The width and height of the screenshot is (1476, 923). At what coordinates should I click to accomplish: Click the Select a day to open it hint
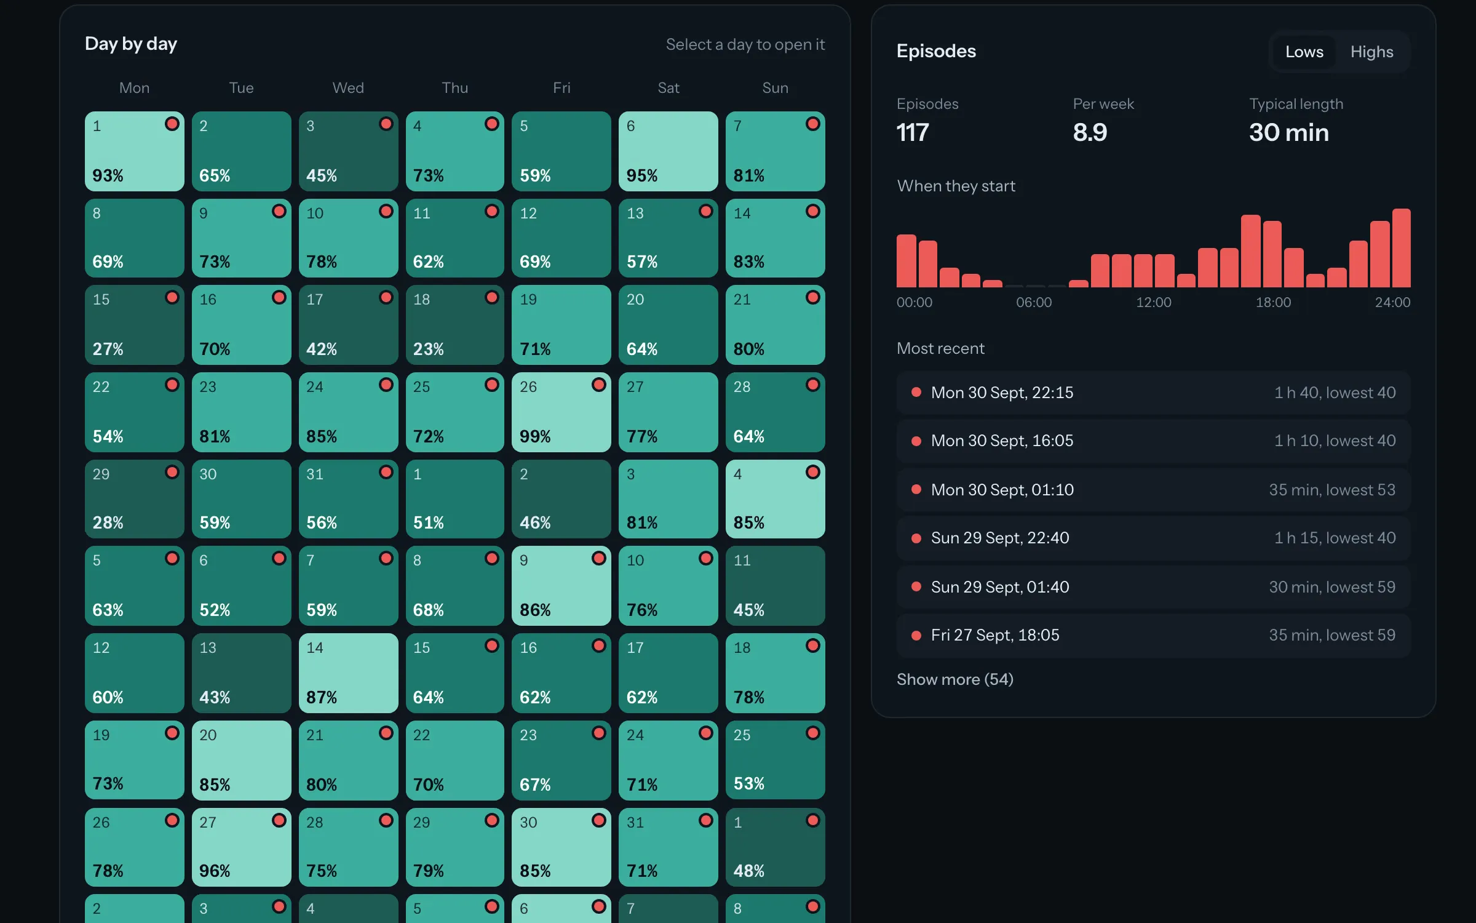[745, 44]
